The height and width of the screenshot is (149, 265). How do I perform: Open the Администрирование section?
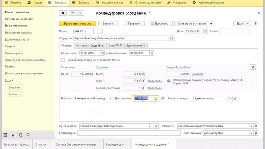point(209,3)
